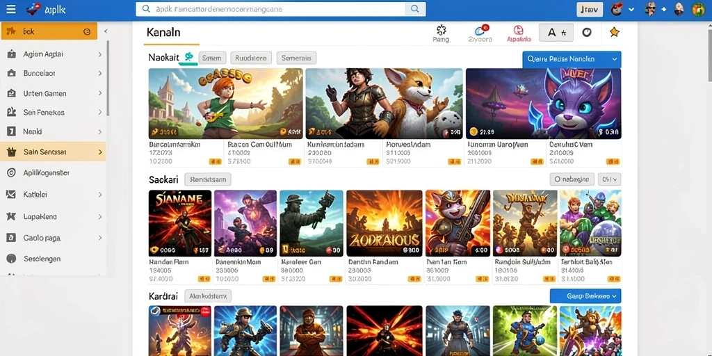712x356 pixels.
Task: Click the orange Bck button in sidebar
Action: [x=49, y=31]
